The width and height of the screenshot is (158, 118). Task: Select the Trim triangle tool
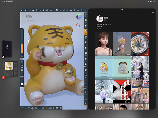(x=86, y=98)
